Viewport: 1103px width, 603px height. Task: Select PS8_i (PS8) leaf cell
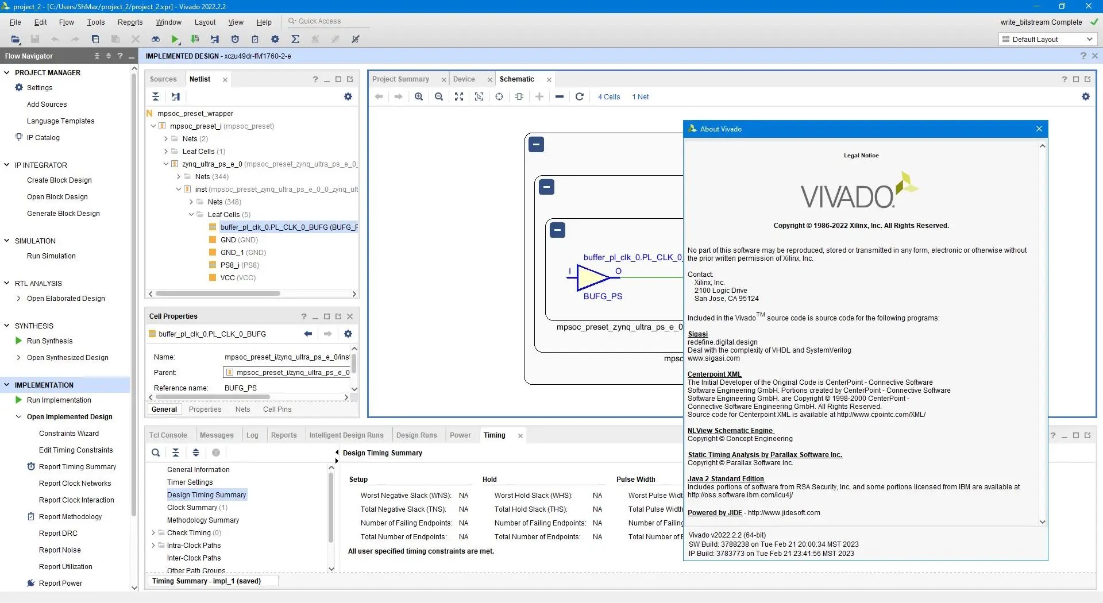[240, 265]
